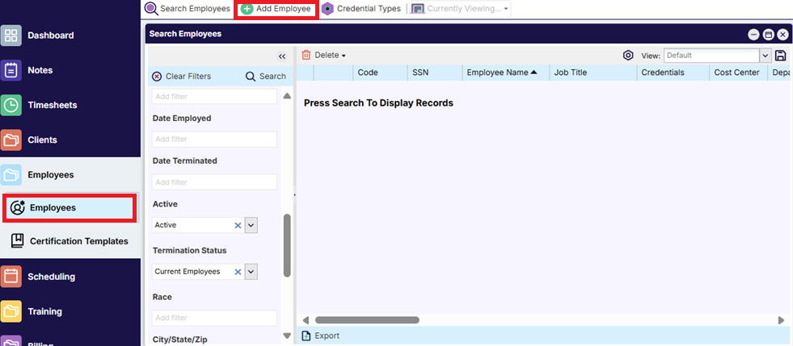Sort by Employee Name column header
Viewport: 793px width, 346px height.
[x=501, y=73]
